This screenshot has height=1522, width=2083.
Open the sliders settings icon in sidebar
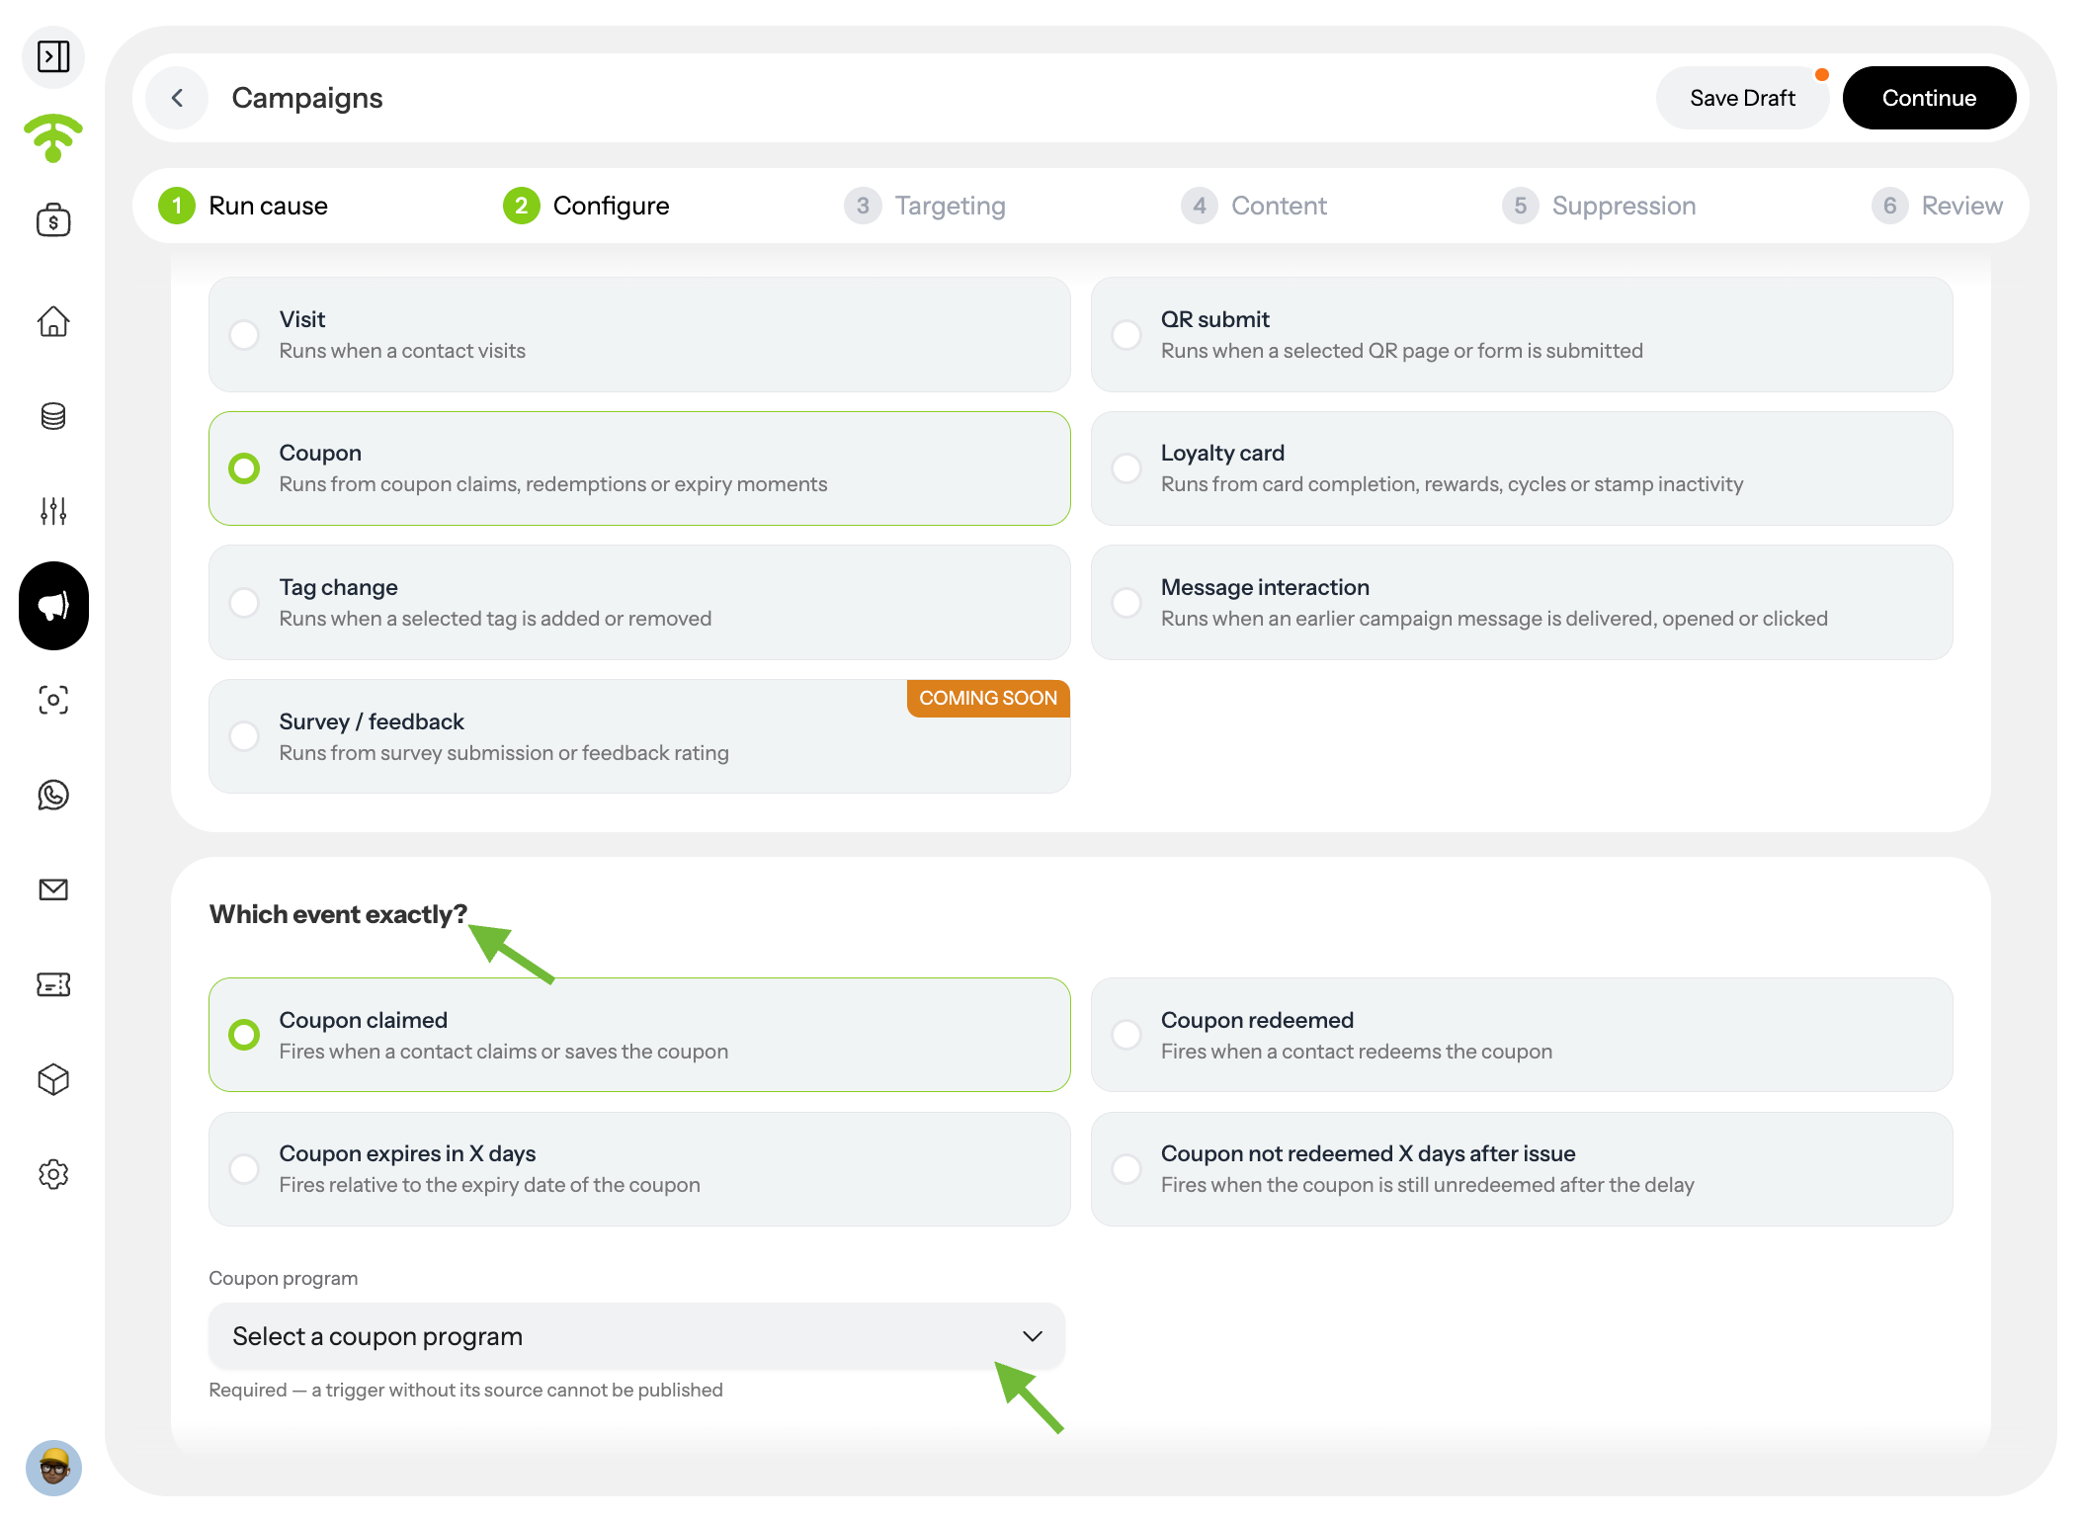click(x=53, y=511)
